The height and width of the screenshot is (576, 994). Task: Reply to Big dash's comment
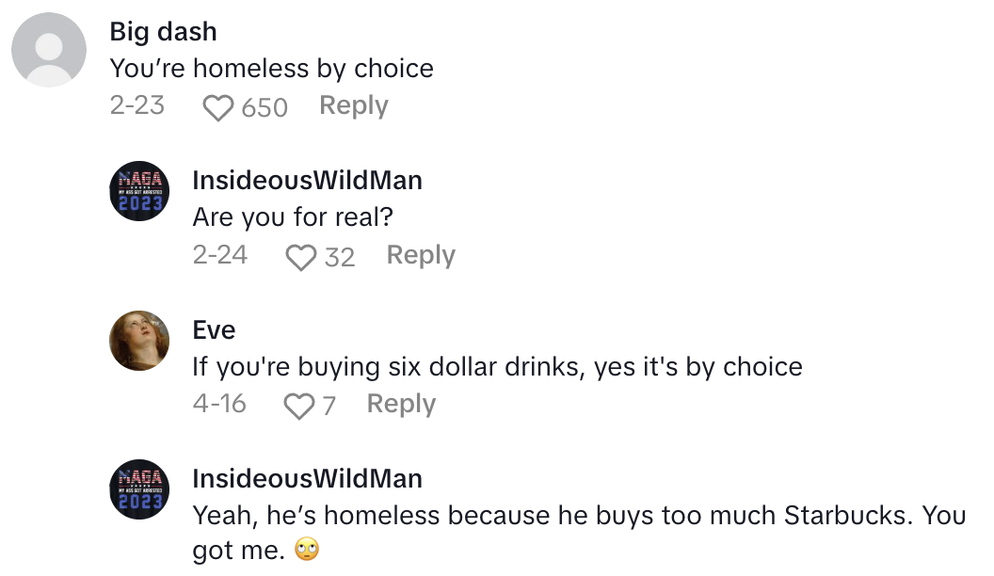(x=353, y=105)
